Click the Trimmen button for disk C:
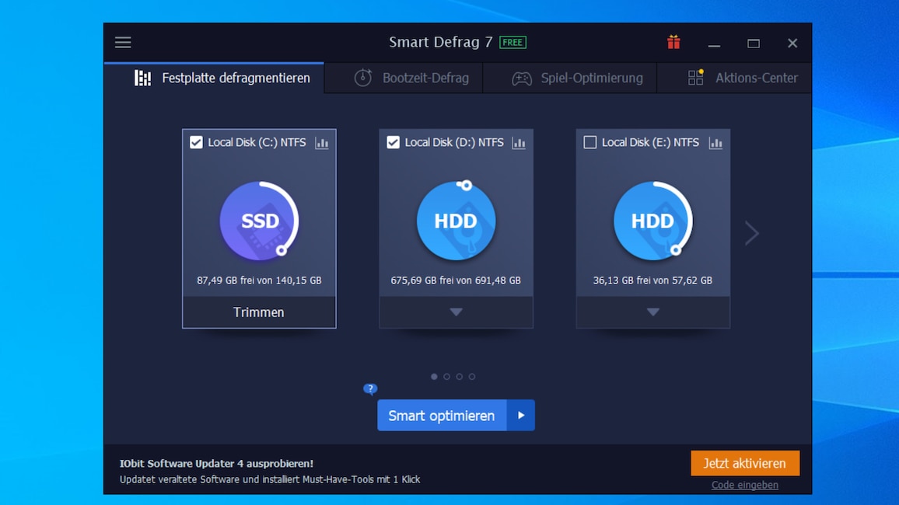The height and width of the screenshot is (505, 899). 259,312
